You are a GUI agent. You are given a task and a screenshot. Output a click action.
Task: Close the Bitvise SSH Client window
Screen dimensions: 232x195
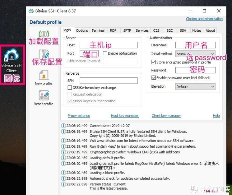219,11
